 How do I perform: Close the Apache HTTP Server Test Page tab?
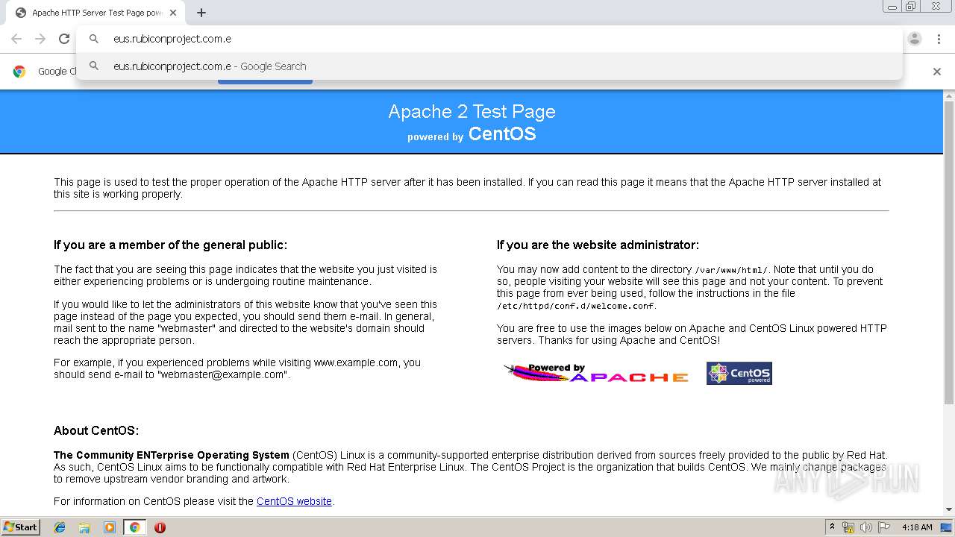(173, 13)
